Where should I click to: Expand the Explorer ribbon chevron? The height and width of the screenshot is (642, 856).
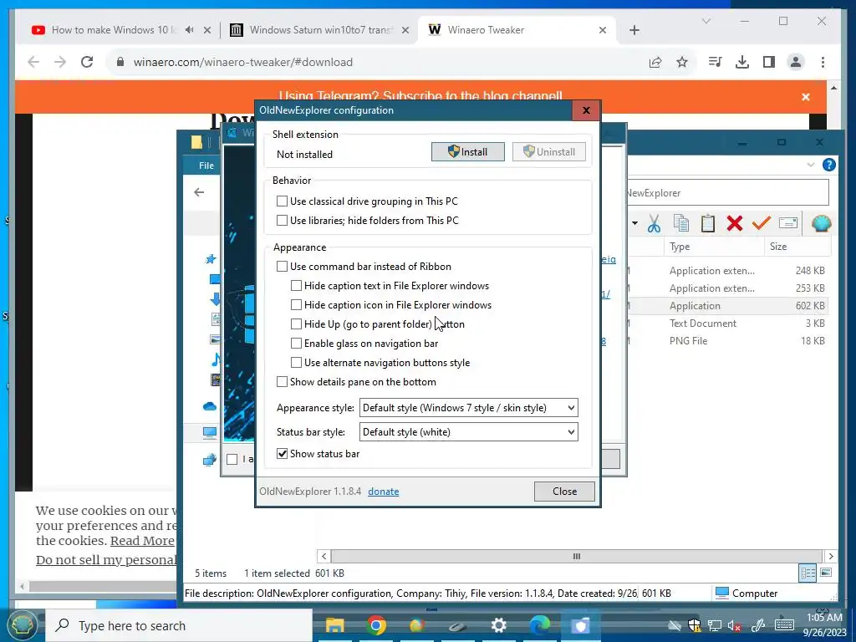(x=810, y=165)
